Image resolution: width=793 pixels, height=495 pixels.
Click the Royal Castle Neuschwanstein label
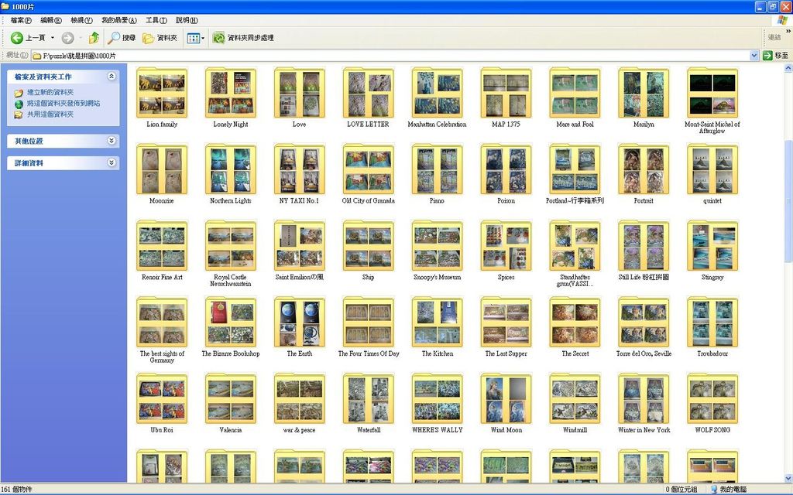231,280
